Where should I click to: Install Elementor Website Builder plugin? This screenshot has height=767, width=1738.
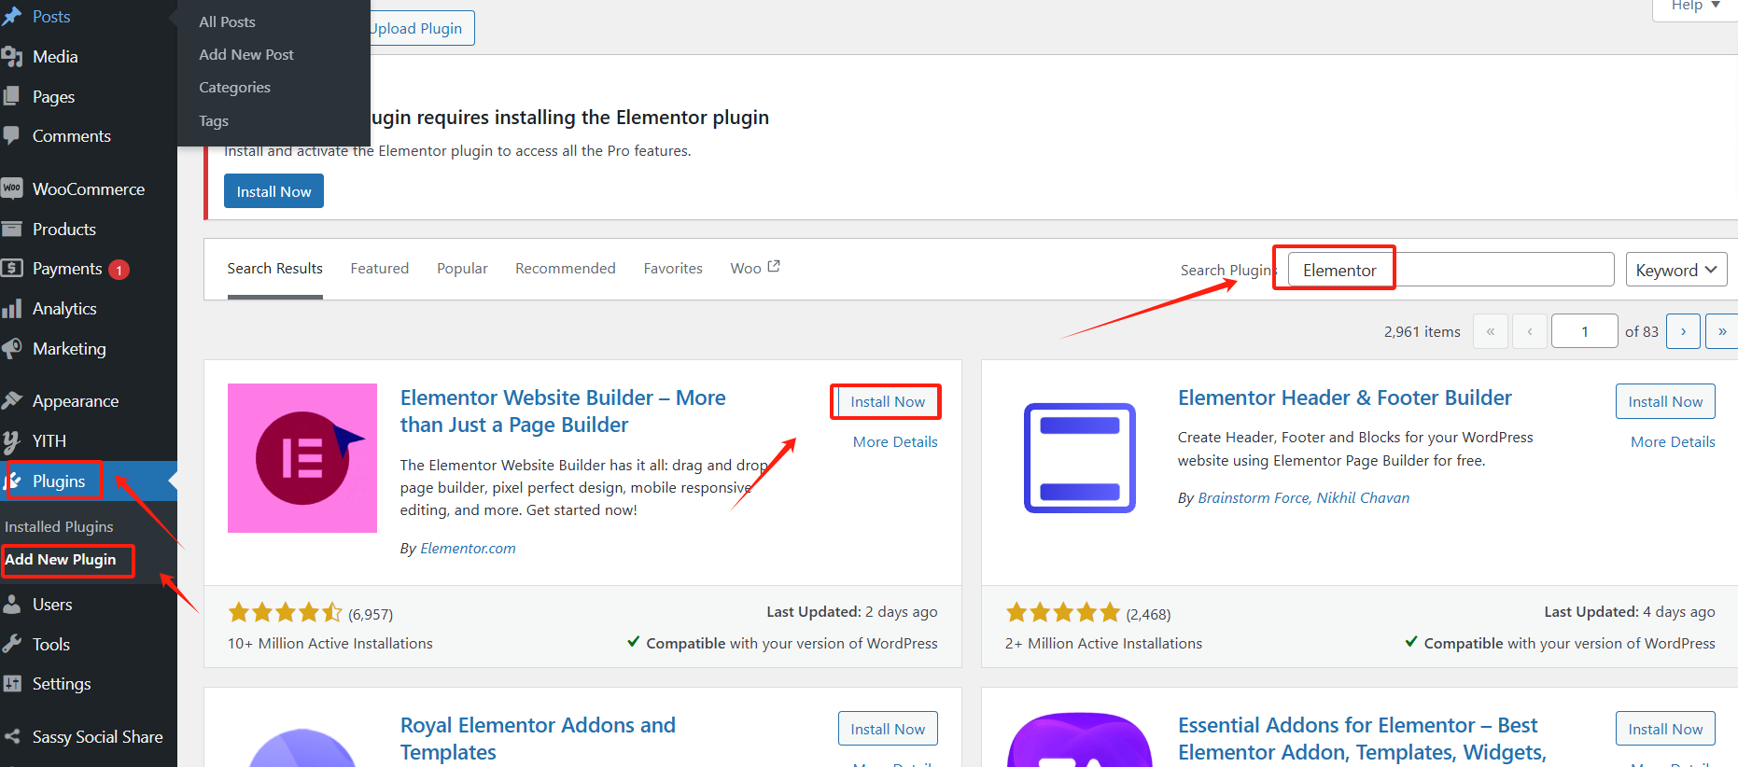(887, 401)
